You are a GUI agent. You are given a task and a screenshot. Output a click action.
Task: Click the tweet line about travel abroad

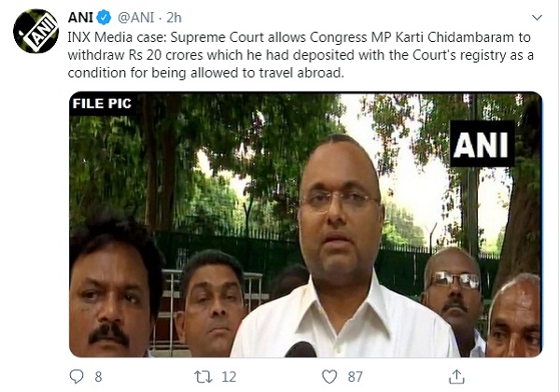pyautogui.click(x=205, y=73)
